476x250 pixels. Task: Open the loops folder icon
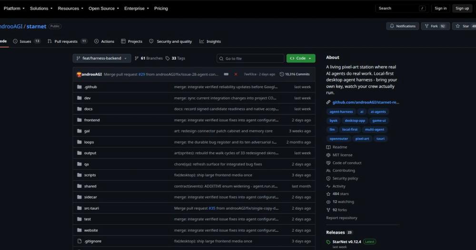pos(79,142)
